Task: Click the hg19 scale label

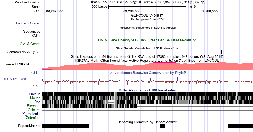Action: coord(192,7)
